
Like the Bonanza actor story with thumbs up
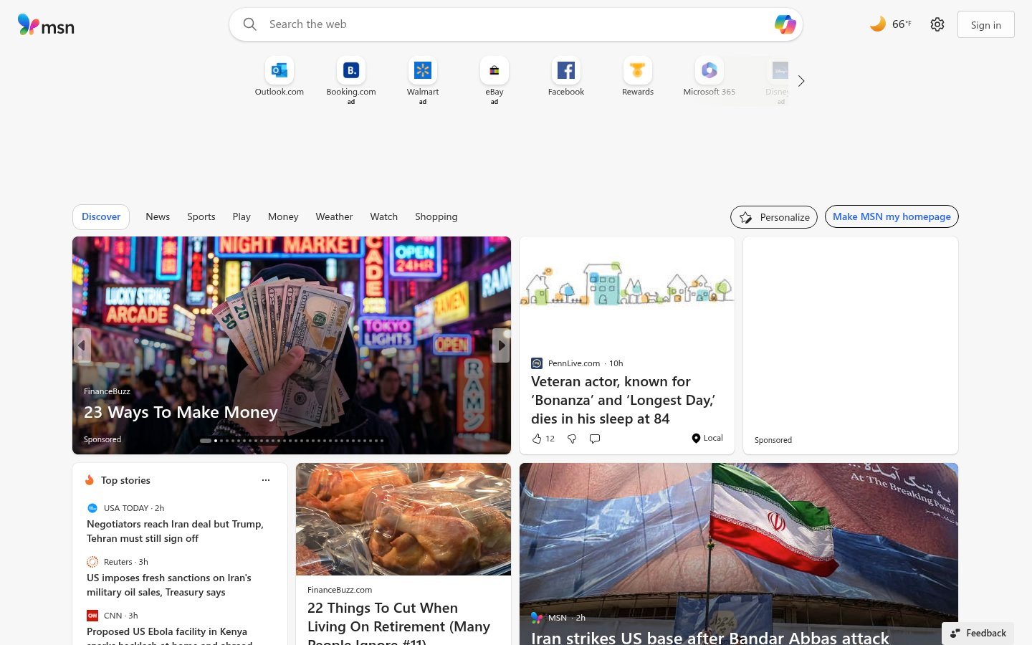pyautogui.click(x=537, y=439)
